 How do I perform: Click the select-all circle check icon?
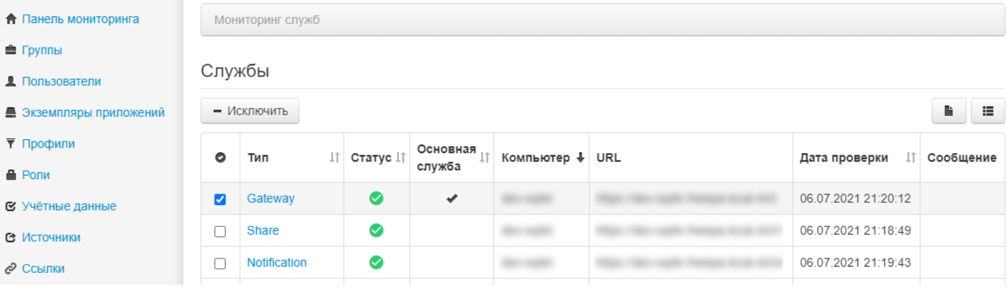tap(220, 157)
